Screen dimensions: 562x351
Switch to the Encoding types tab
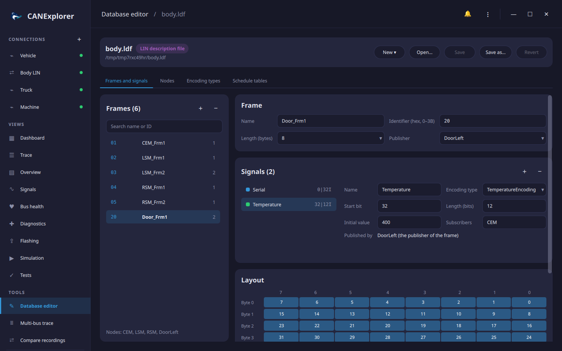(203, 81)
